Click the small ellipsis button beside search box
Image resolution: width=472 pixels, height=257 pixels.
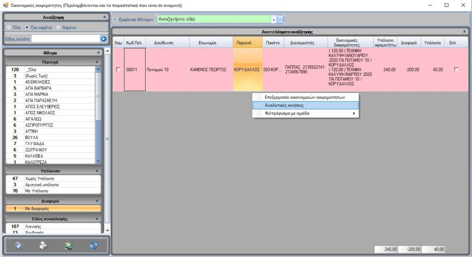[x=280, y=19]
